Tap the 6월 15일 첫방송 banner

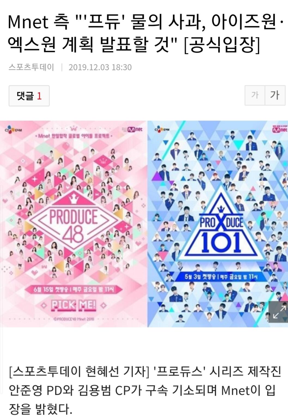click(74, 290)
